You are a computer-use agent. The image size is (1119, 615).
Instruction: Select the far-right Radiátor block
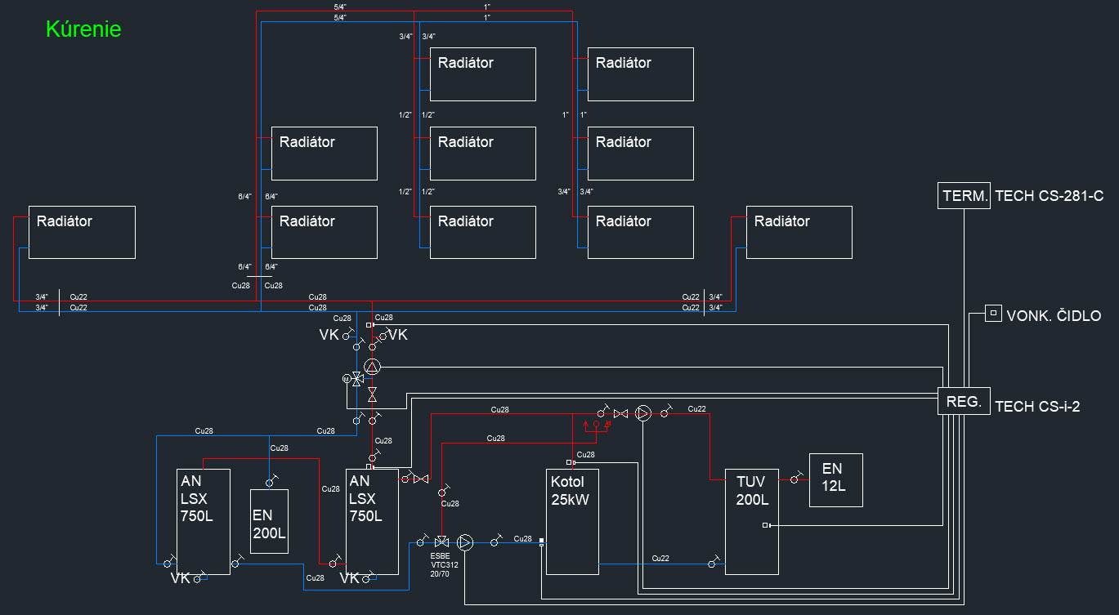coord(799,232)
